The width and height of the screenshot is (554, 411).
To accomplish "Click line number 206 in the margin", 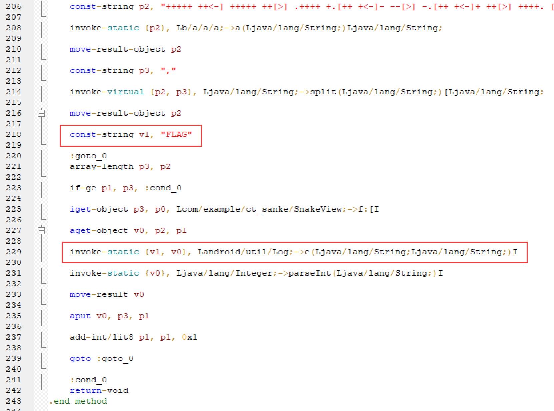I will point(13,6).
